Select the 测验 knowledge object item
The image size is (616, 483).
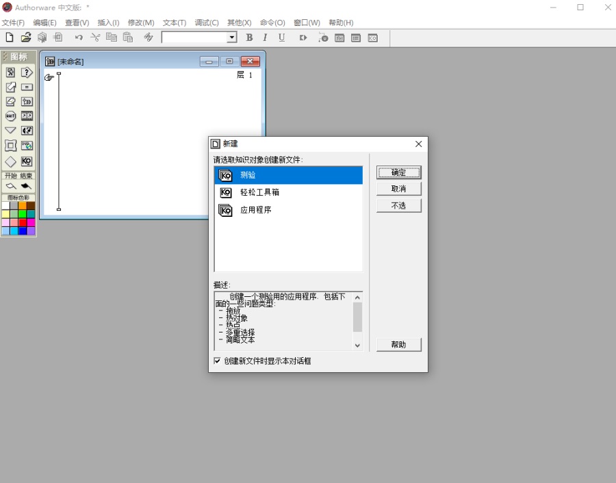tap(288, 175)
